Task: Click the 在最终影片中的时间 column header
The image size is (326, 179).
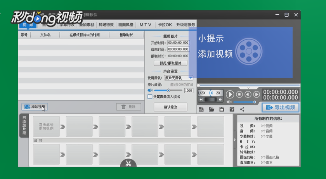Action: (x=85, y=35)
